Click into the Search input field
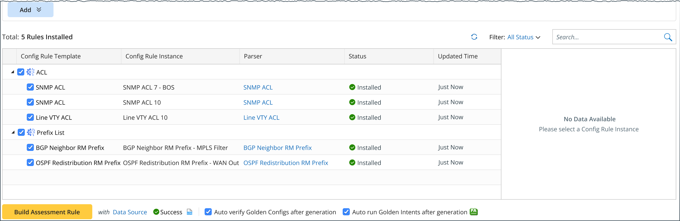The image size is (680, 221). click(x=607, y=37)
